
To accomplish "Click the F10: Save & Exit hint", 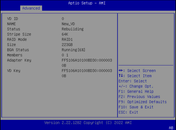I will coord(136,107).
